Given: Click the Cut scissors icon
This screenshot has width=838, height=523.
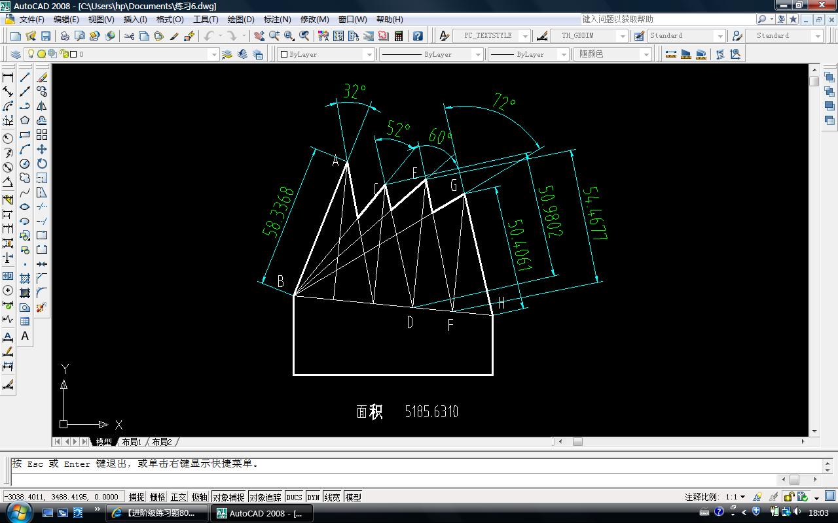Looking at the screenshot, I should [129, 36].
